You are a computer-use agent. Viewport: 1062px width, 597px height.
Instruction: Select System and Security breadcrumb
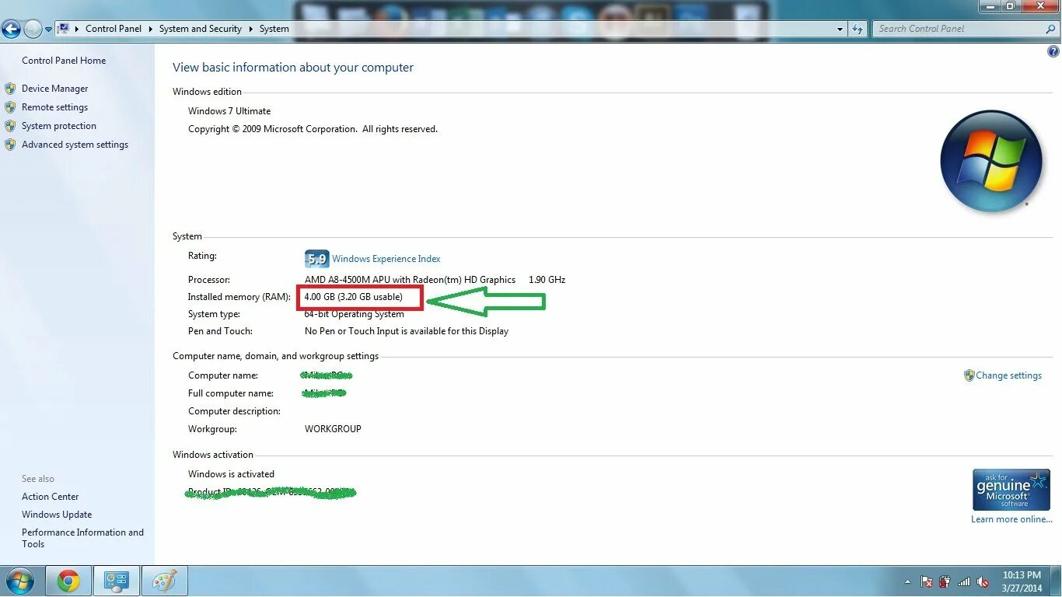click(x=201, y=29)
